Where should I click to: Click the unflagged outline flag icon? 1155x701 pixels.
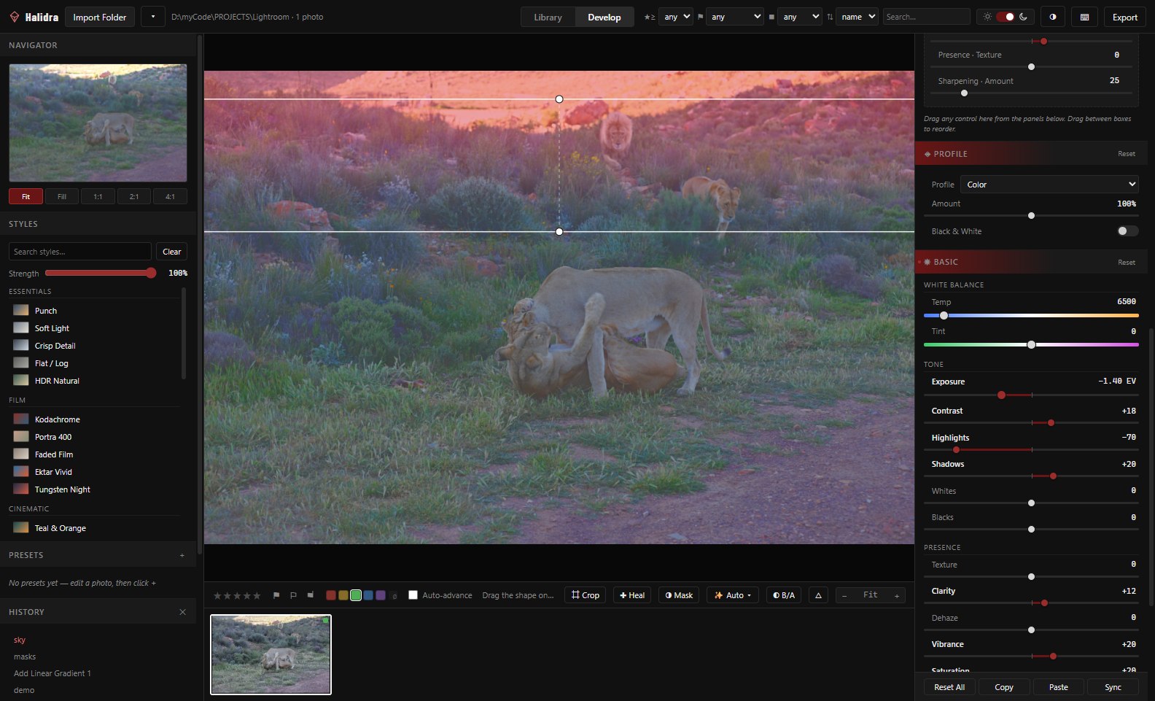(293, 595)
